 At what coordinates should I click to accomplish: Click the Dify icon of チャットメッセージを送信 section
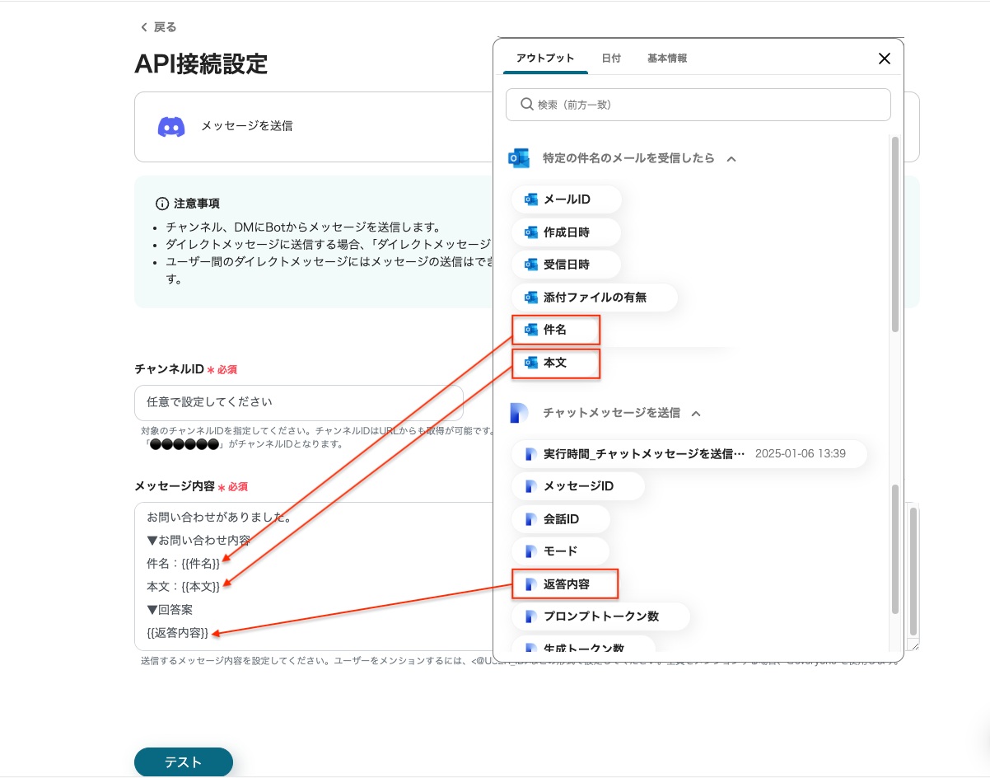click(519, 413)
